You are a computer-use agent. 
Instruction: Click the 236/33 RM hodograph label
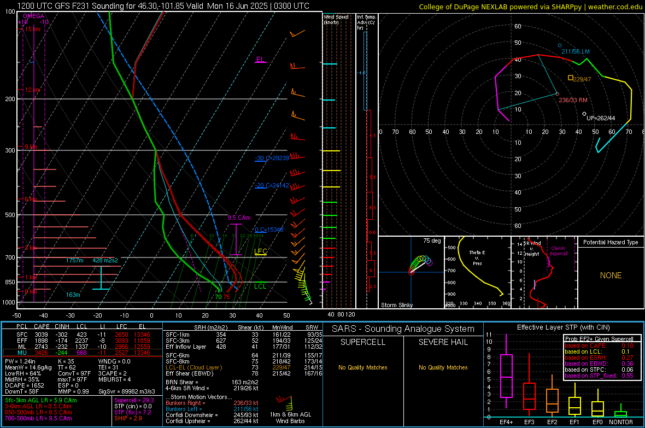pyautogui.click(x=573, y=100)
